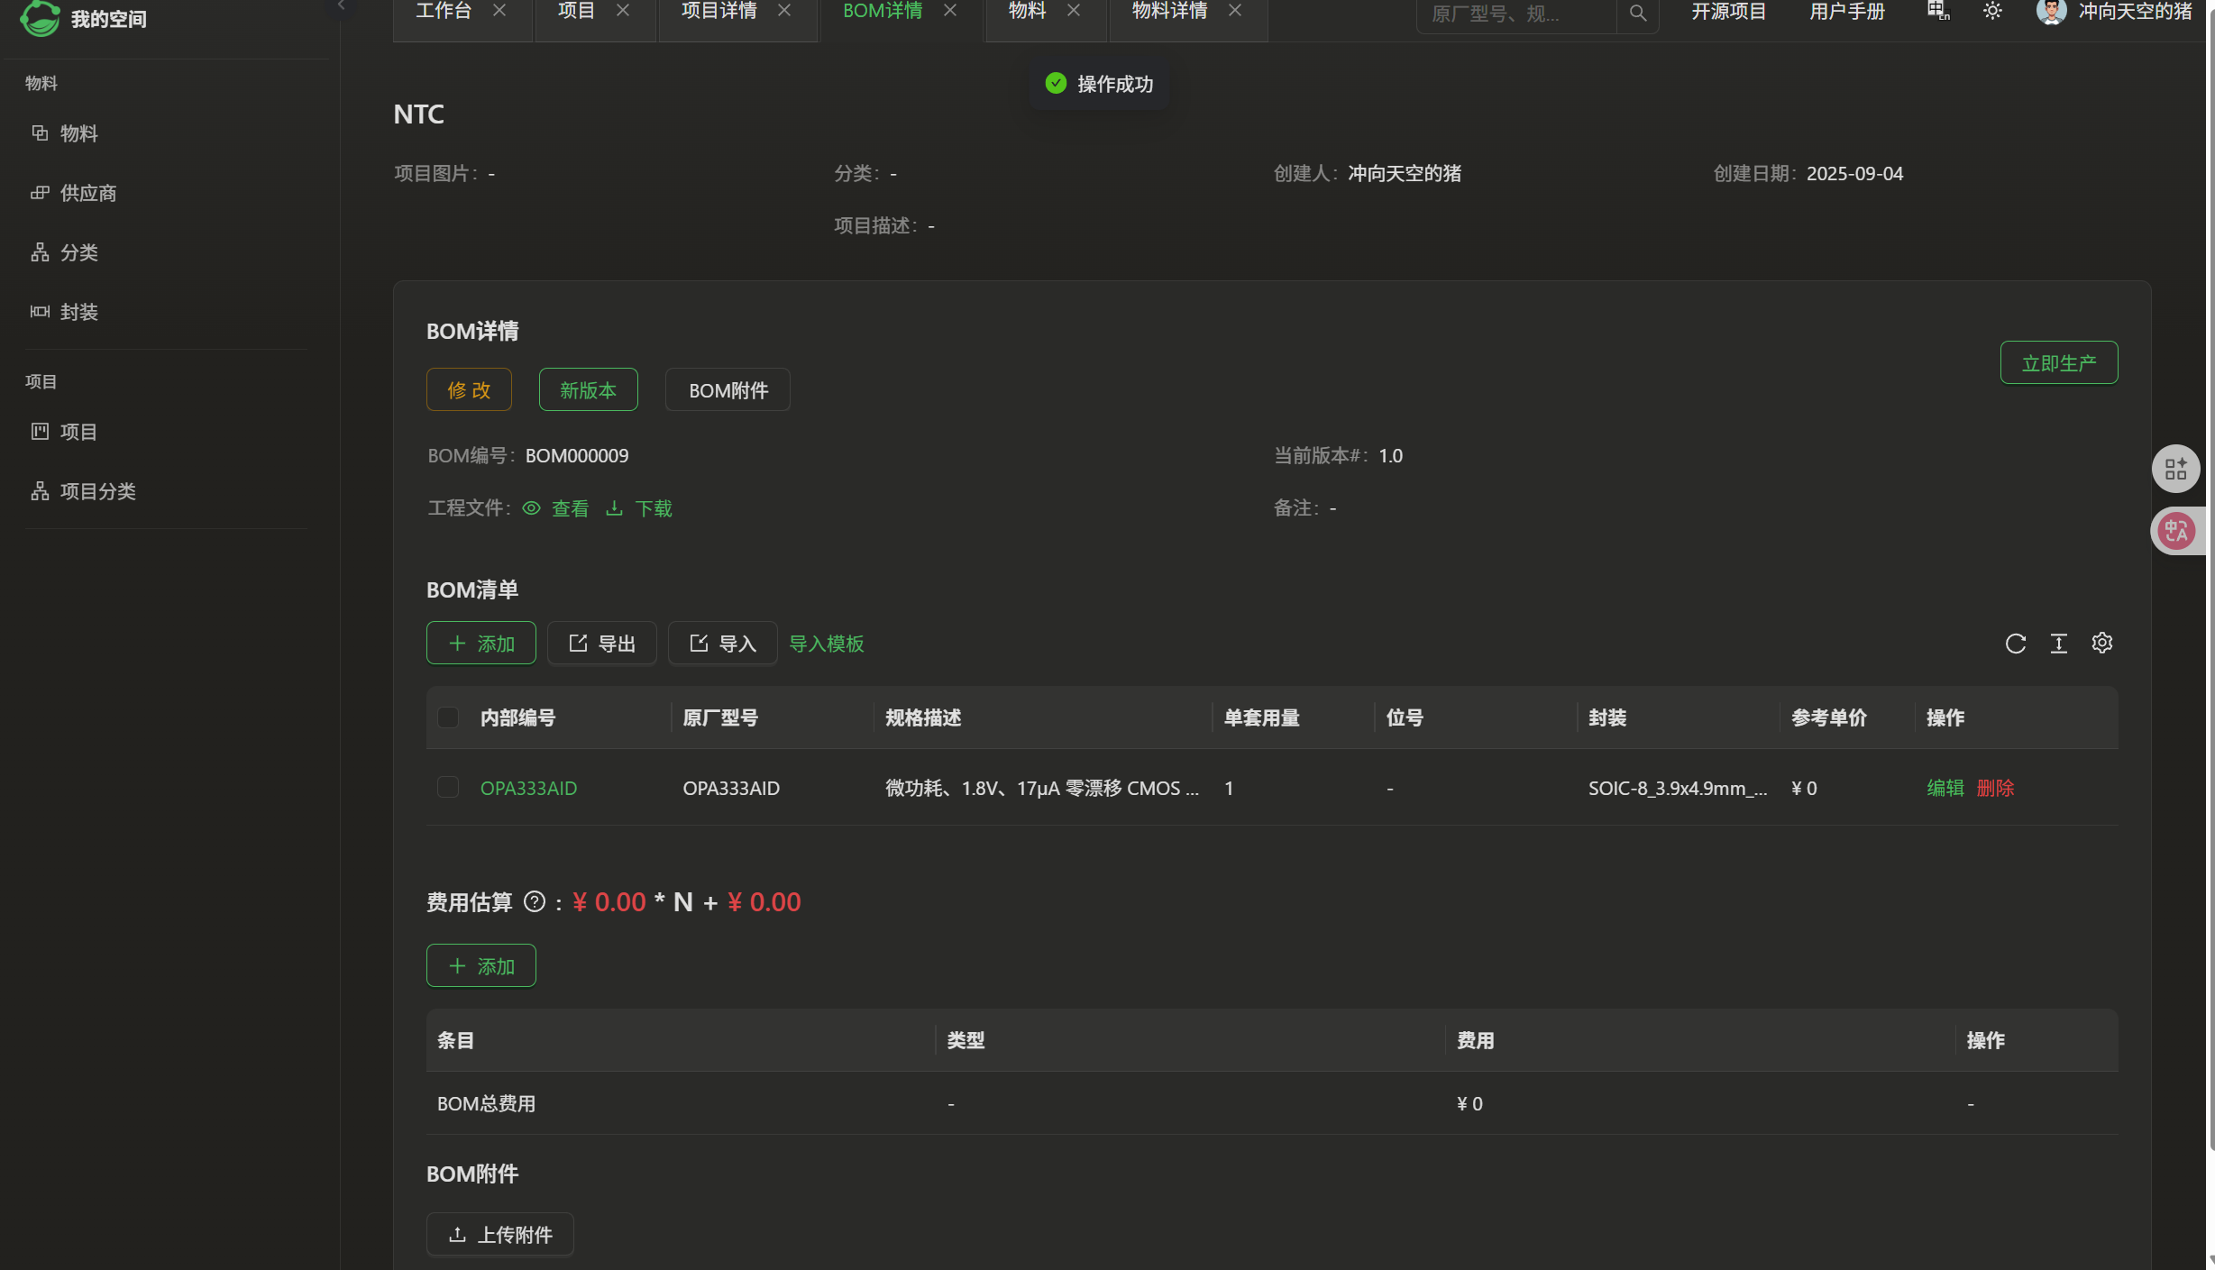Open the floating apps grid icon
The height and width of the screenshot is (1270, 2215).
coord(2176,469)
